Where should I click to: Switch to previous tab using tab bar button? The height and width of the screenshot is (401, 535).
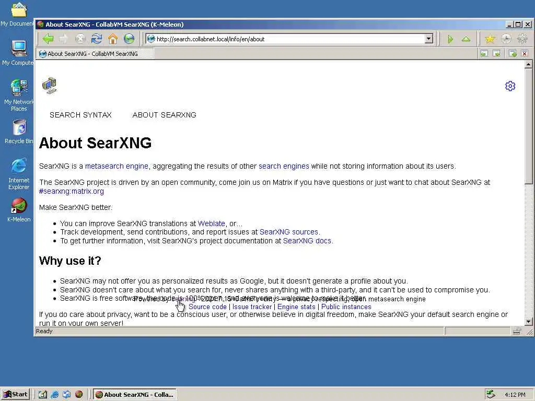click(x=484, y=54)
